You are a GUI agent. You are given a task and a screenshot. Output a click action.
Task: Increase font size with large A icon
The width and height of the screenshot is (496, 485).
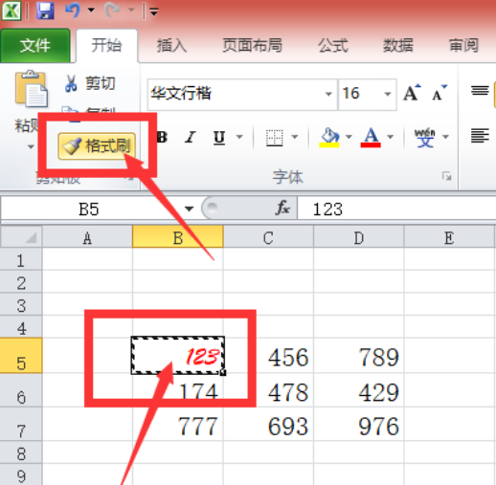tap(412, 93)
